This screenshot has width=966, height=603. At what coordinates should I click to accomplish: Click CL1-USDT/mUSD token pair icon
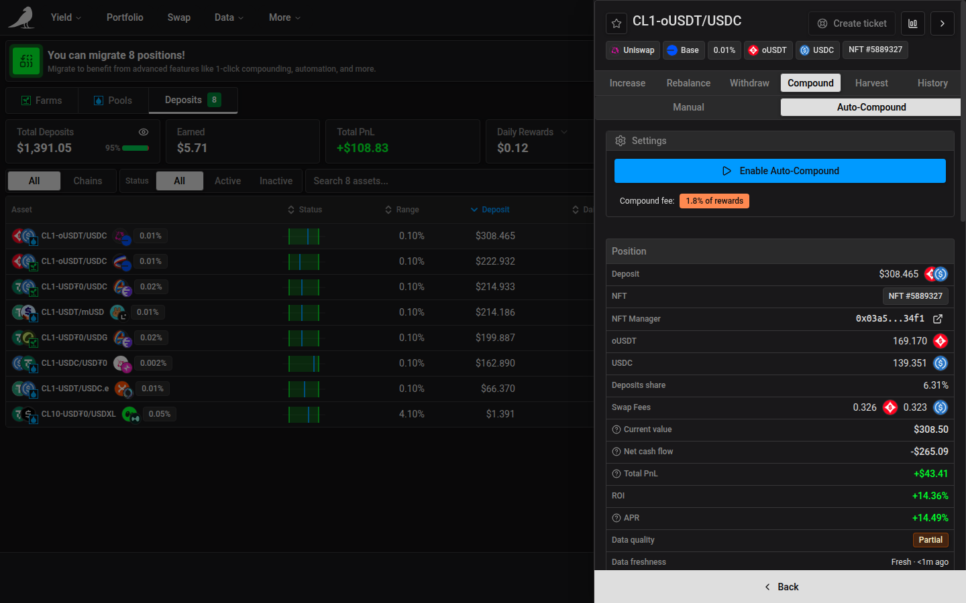(24, 312)
